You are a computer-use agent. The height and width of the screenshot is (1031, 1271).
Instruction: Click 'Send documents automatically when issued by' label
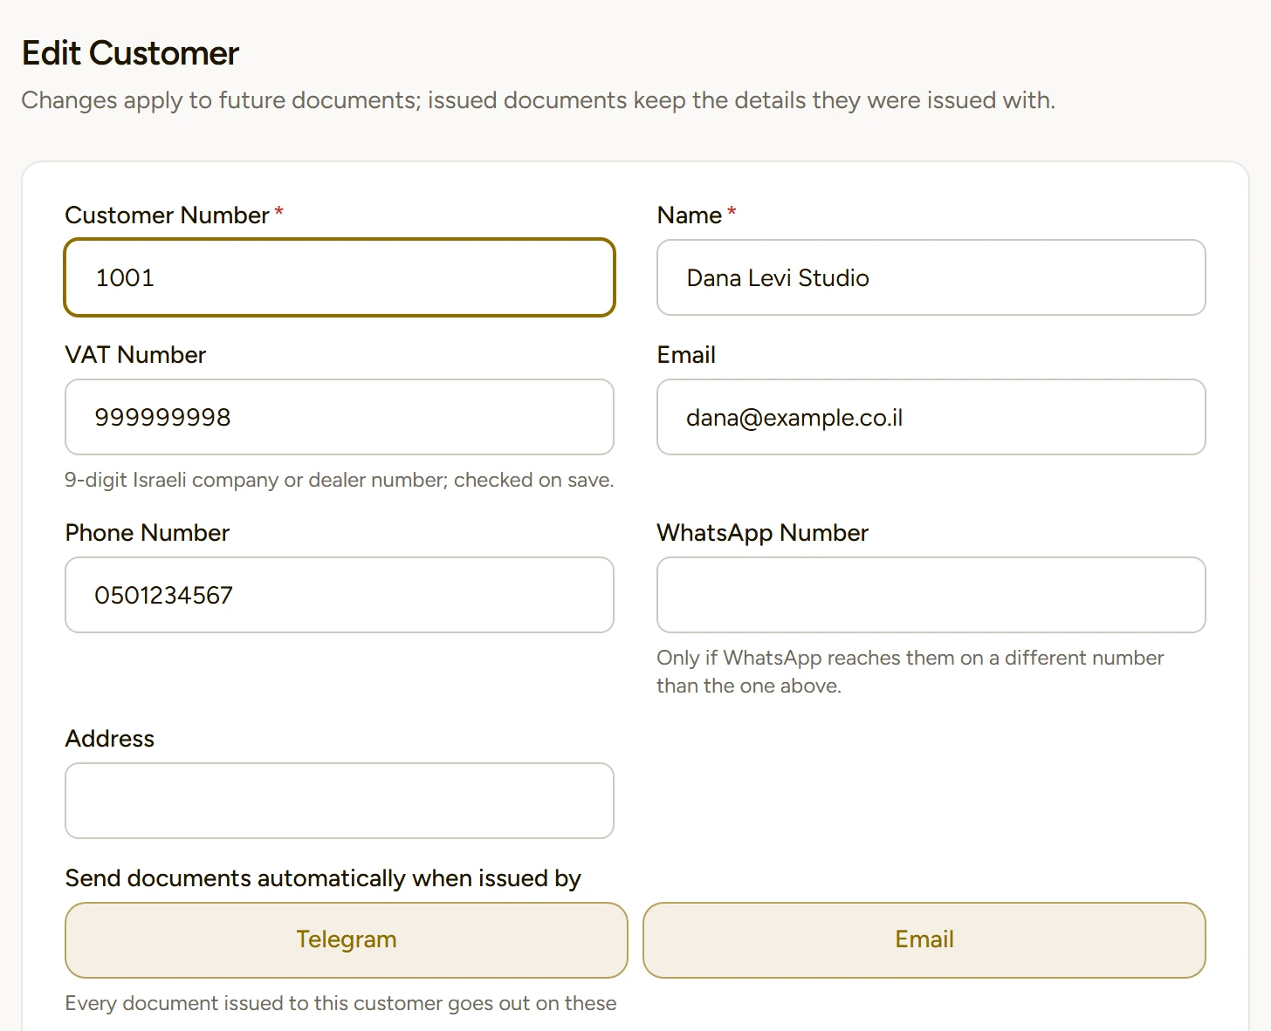click(x=323, y=878)
